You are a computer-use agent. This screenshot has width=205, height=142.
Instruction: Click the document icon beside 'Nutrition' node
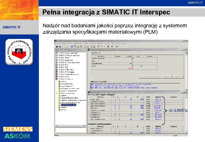click(x=59, y=107)
